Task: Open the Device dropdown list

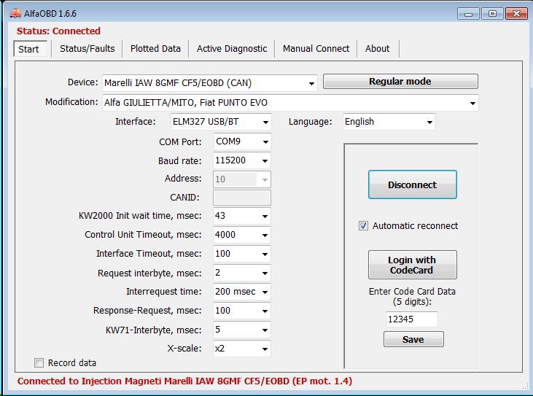Action: coord(312,83)
